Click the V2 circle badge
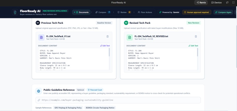237x111 pixels. click(x=126, y=23)
